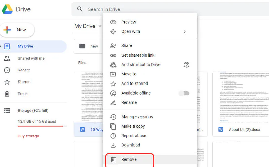Click the Remove trash can icon
The width and height of the screenshot is (269, 167).
coord(113,160)
